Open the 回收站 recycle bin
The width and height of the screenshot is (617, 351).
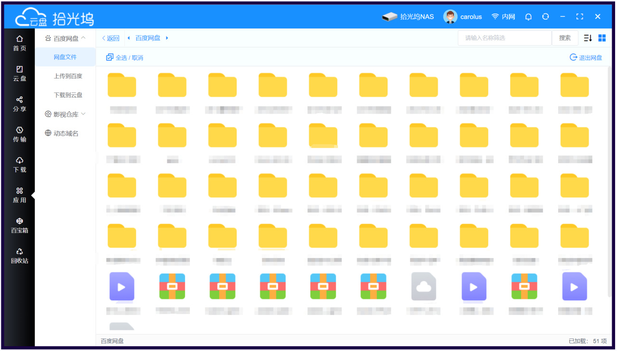pos(19,255)
